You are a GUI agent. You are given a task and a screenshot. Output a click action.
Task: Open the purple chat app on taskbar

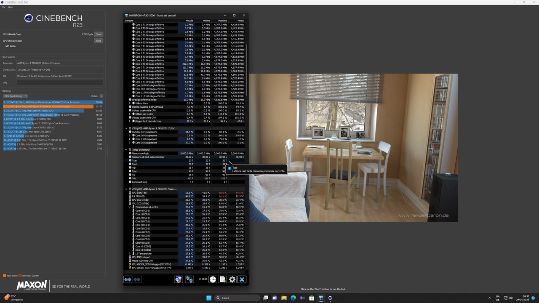[275, 298]
